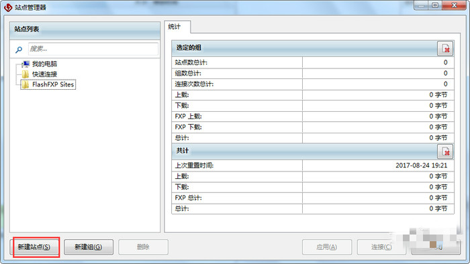Create a new site with 新建站点(S)

(x=34, y=247)
